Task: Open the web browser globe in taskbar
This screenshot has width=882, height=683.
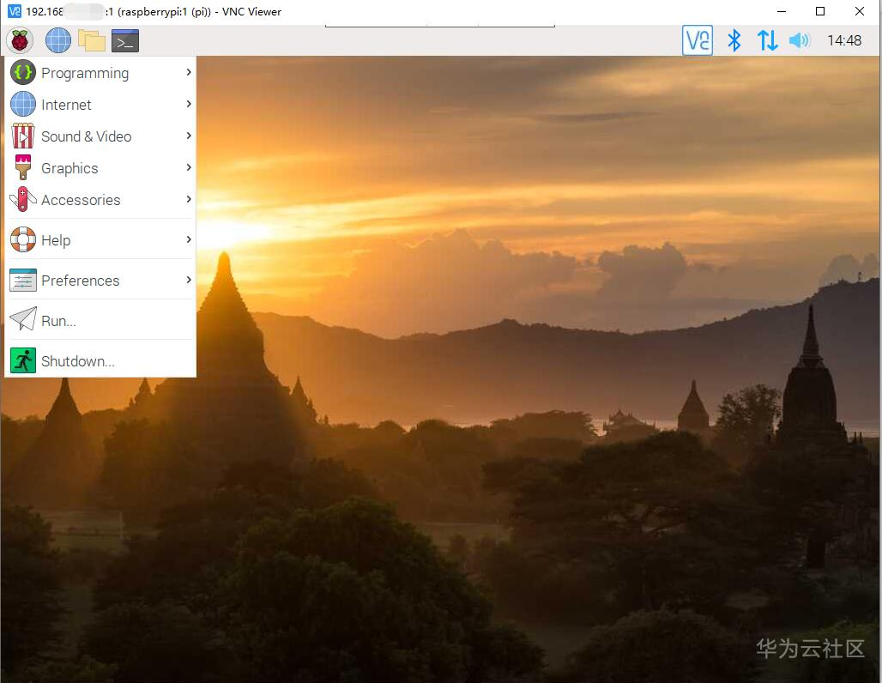Action: (x=58, y=40)
